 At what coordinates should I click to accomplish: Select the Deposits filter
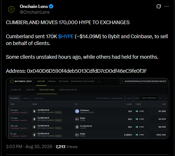pos(26,98)
